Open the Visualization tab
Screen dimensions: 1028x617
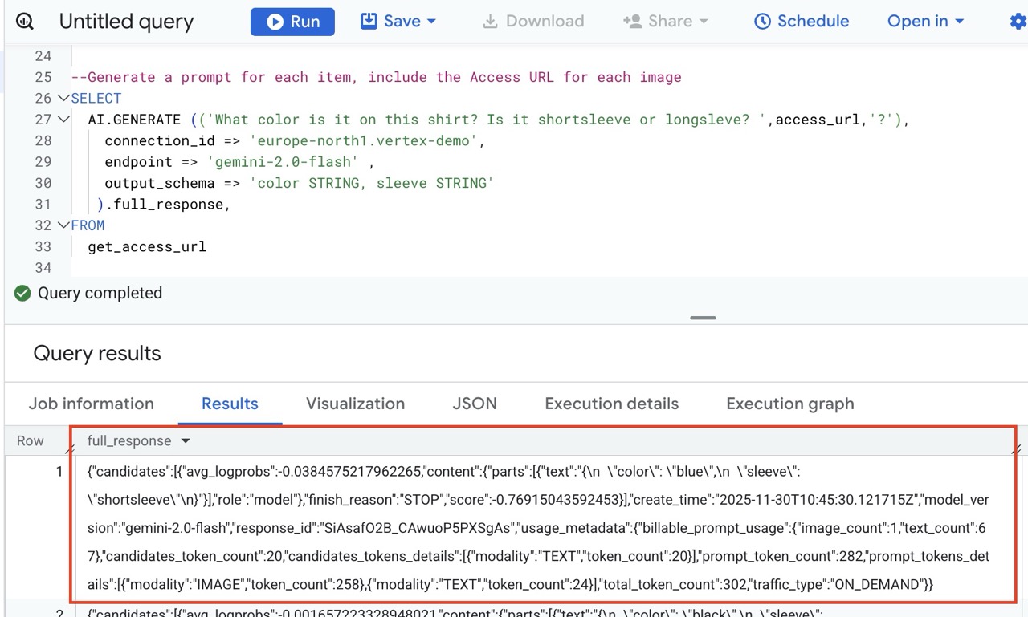355,404
